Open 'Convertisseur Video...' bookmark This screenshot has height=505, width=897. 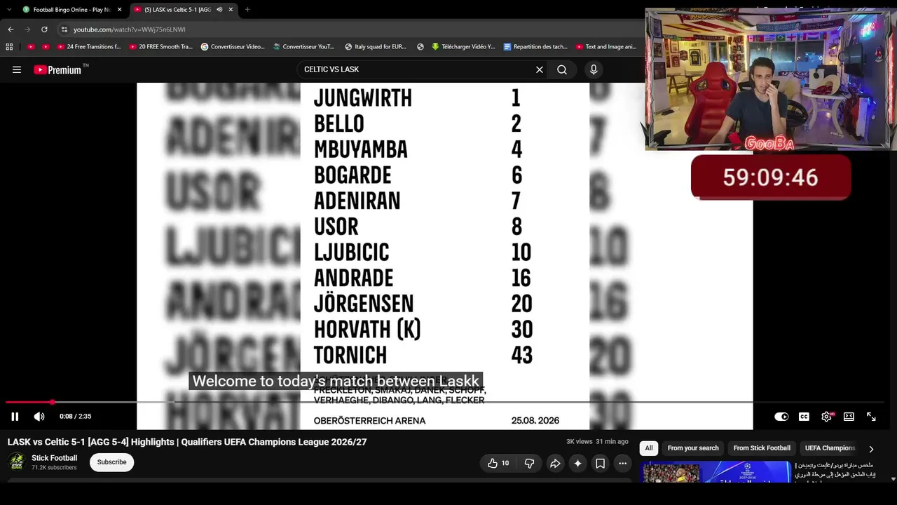(x=233, y=47)
